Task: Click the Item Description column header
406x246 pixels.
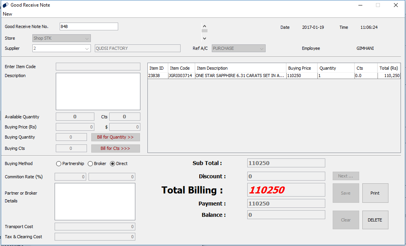Action: pos(240,68)
